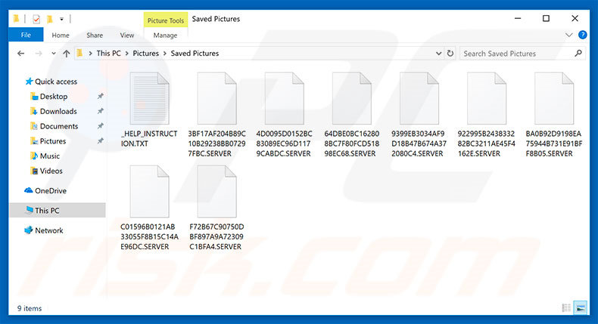Open OneDrive in navigation pane

tap(51, 191)
